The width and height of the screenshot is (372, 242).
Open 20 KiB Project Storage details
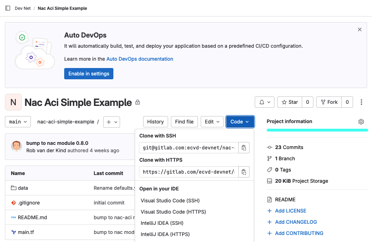[x=301, y=181]
